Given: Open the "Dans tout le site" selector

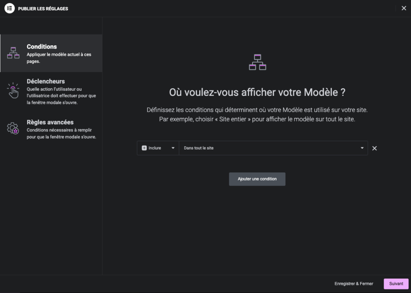Looking at the screenshot, I should coord(269,148).
